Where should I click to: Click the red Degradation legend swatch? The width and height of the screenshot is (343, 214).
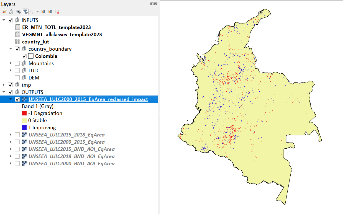tap(24, 113)
